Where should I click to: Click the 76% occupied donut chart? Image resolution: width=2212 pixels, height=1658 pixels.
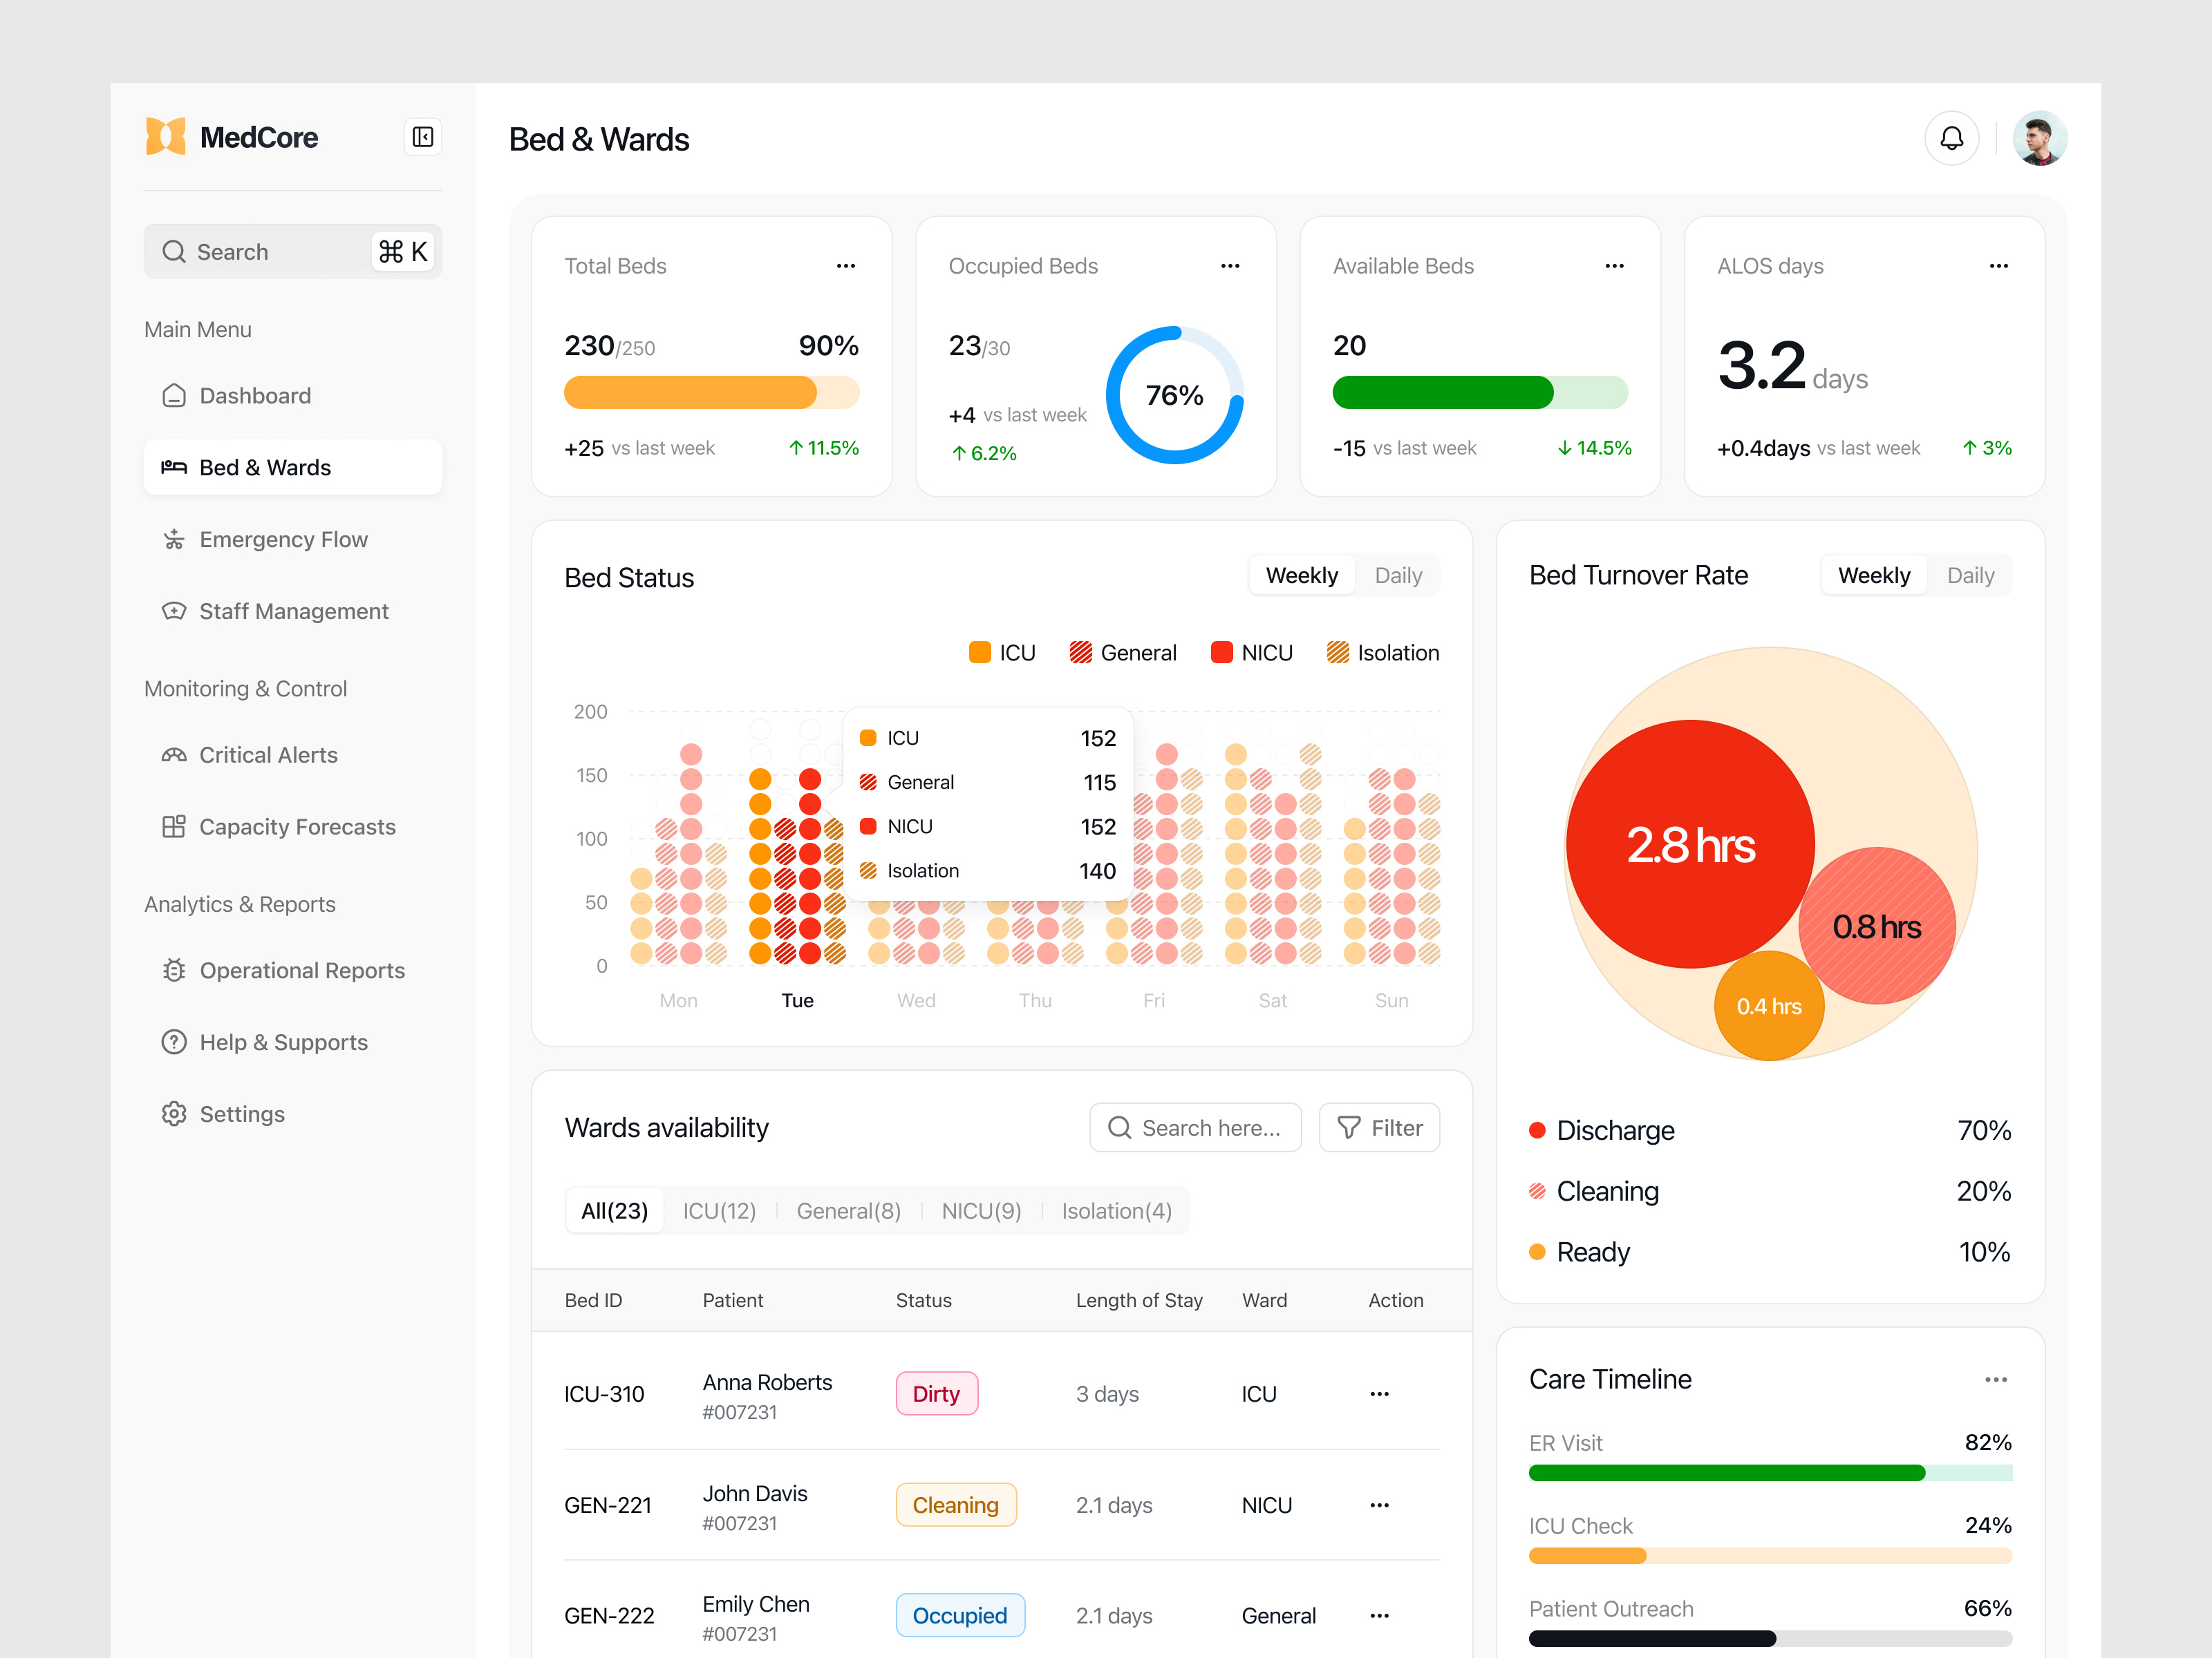tap(1174, 396)
